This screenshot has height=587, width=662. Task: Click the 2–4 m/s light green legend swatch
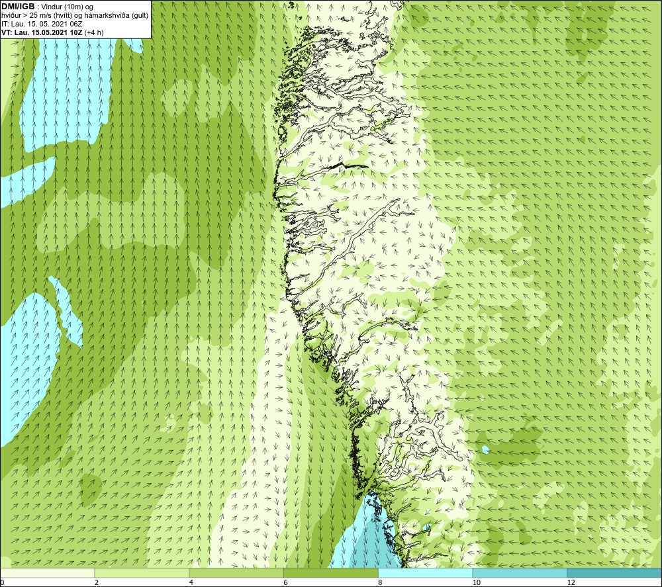pyautogui.click(x=142, y=572)
